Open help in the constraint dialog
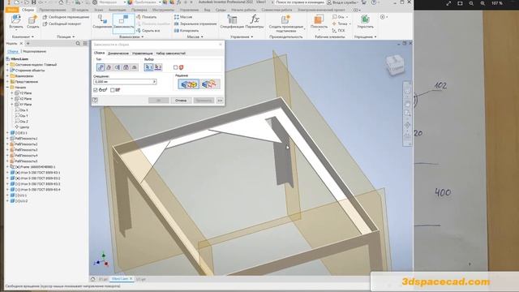Image resolution: width=519 pixels, height=292 pixels. [x=95, y=100]
